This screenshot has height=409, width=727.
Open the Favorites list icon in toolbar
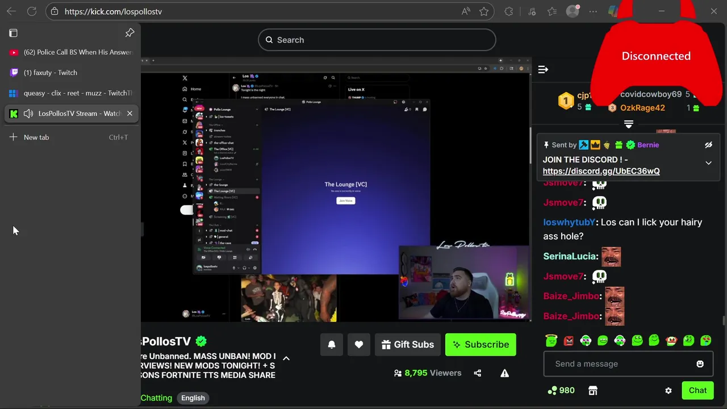click(552, 11)
